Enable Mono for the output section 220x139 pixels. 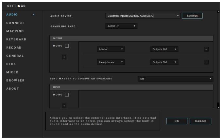(x=67, y=46)
